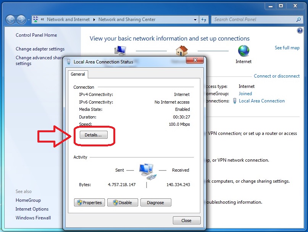Screen dimensions: 308x232
Task: Click the Access type value Internet
Action: point(247,86)
